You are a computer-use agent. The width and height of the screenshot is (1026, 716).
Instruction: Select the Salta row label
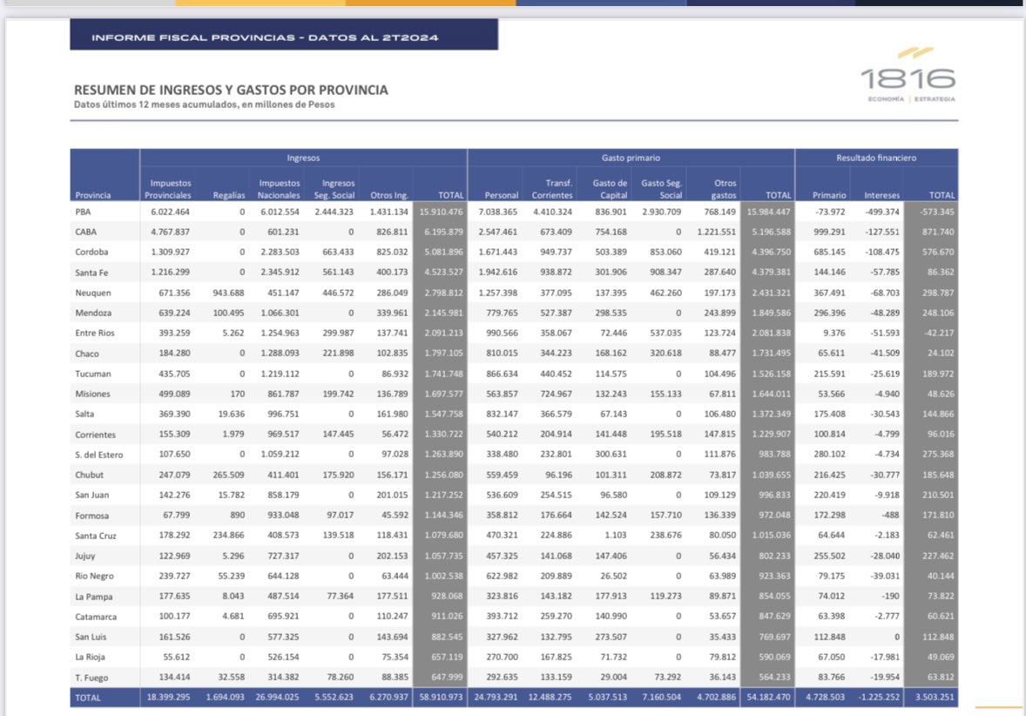[x=84, y=415]
